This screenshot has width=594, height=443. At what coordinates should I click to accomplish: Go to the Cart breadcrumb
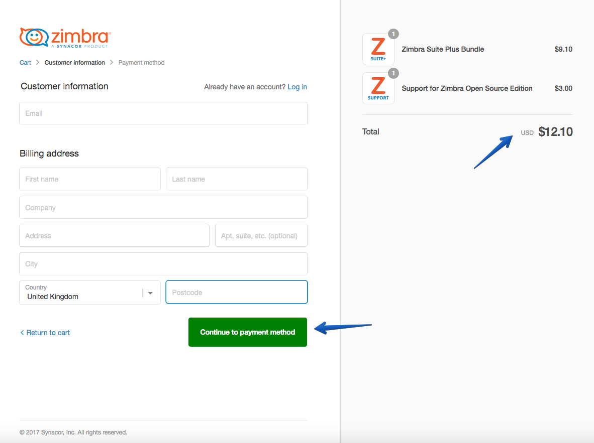click(26, 63)
